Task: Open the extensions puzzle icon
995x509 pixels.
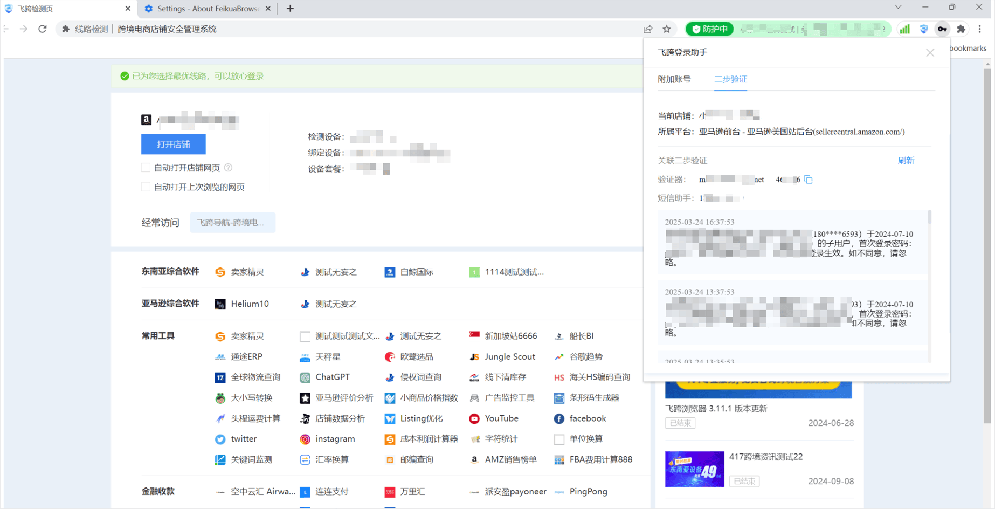Action: 961,29
